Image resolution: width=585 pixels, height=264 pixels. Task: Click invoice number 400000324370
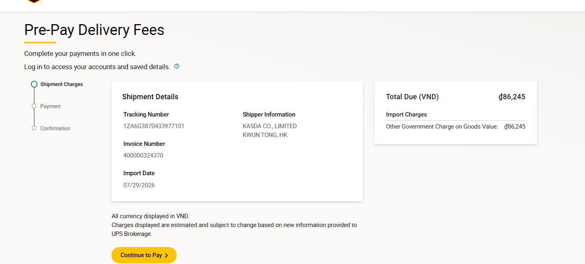pos(143,156)
